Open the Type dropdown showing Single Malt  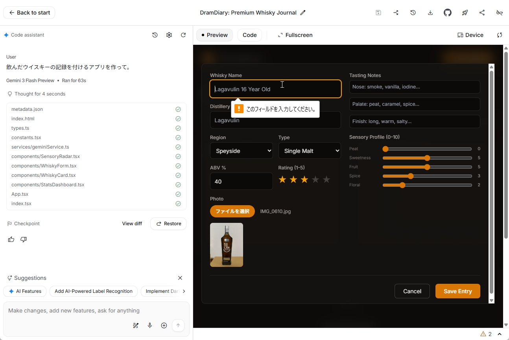(x=310, y=151)
